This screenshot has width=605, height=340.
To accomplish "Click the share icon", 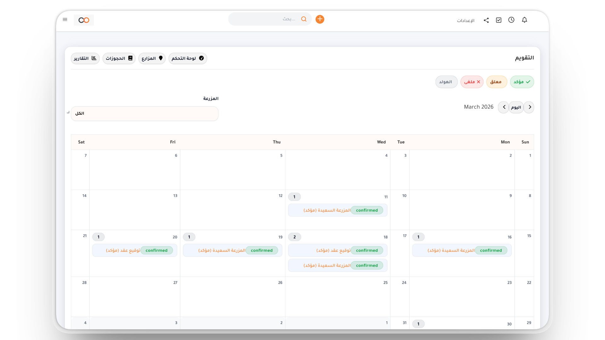I will [486, 20].
